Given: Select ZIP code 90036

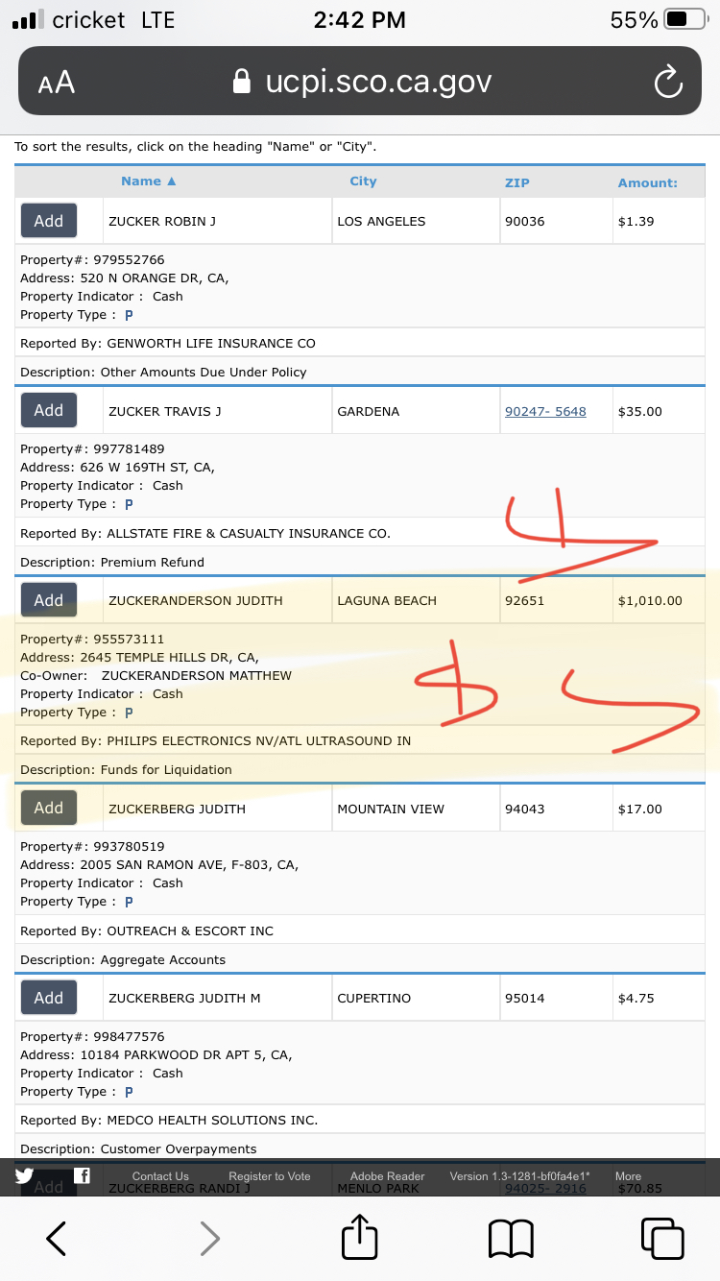Looking at the screenshot, I should pos(524,221).
